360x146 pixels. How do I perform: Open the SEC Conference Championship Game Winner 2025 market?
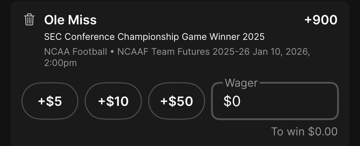point(154,37)
